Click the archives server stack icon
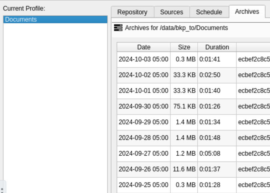Viewport: 270px width, 193px height. click(118, 28)
